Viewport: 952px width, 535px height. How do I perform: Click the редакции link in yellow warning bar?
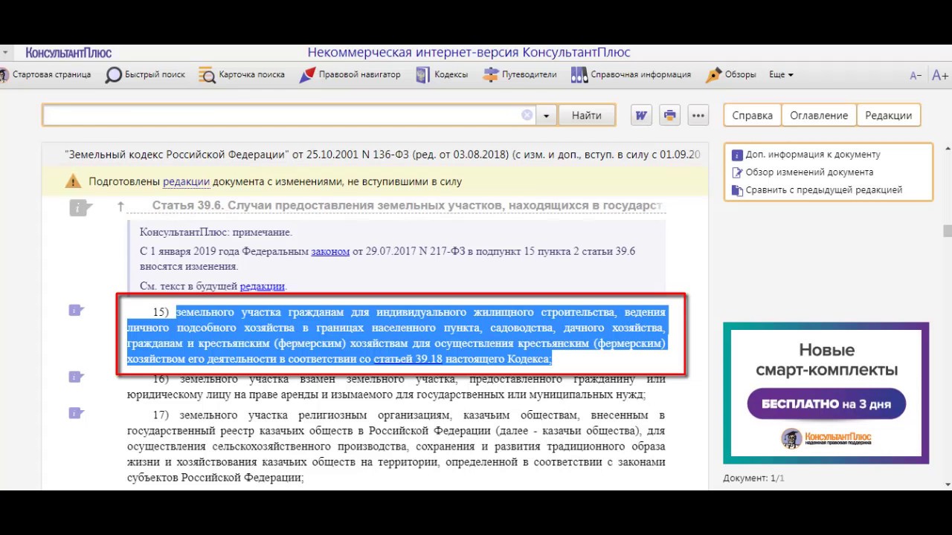click(x=186, y=181)
